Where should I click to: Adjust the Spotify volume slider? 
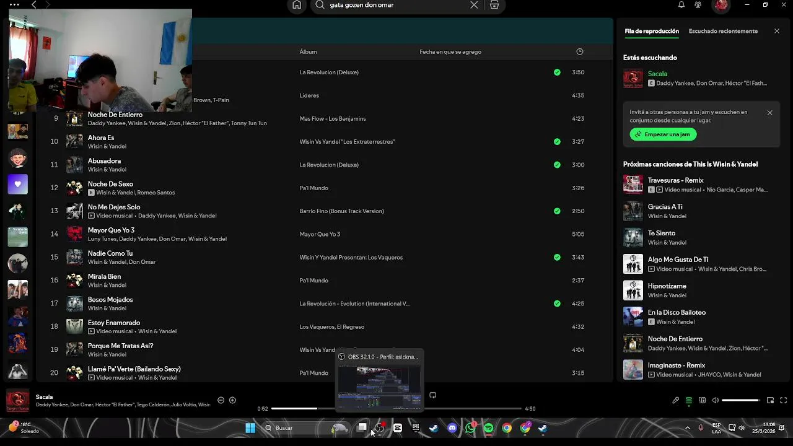[740, 400]
